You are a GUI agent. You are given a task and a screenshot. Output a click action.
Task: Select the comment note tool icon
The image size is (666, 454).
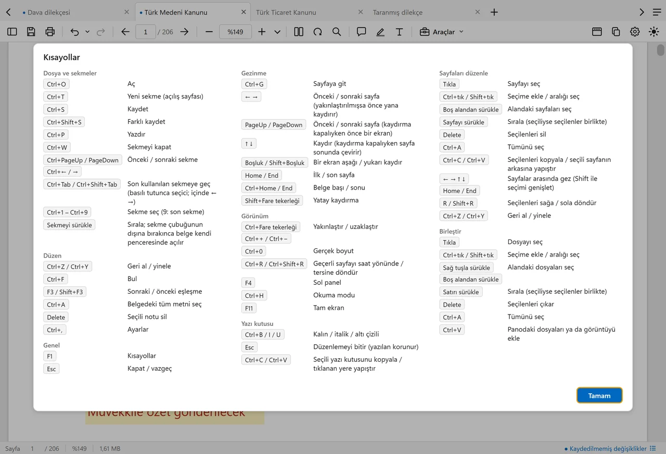[x=361, y=32]
